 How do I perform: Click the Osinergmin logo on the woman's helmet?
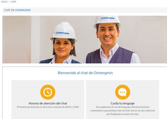coord(62,33)
